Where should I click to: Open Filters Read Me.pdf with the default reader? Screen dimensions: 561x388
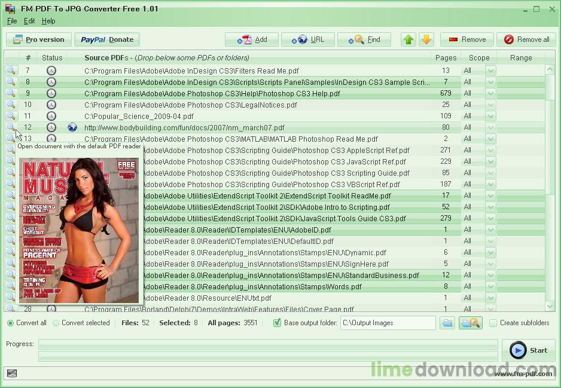point(11,71)
